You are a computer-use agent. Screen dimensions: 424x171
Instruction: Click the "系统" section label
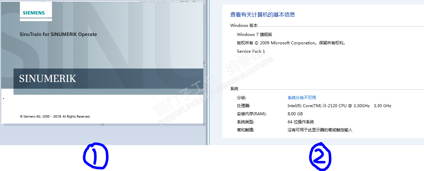click(x=234, y=89)
